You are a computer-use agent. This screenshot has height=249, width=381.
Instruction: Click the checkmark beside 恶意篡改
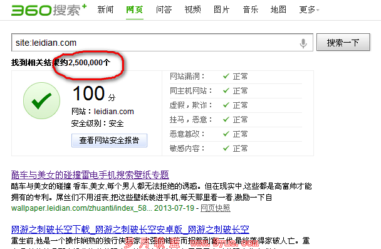(x=226, y=134)
